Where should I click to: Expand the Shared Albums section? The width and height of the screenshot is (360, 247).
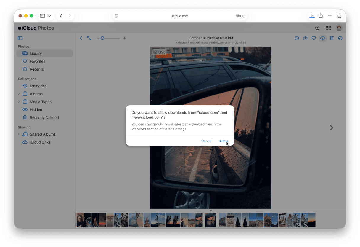click(x=19, y=134)
